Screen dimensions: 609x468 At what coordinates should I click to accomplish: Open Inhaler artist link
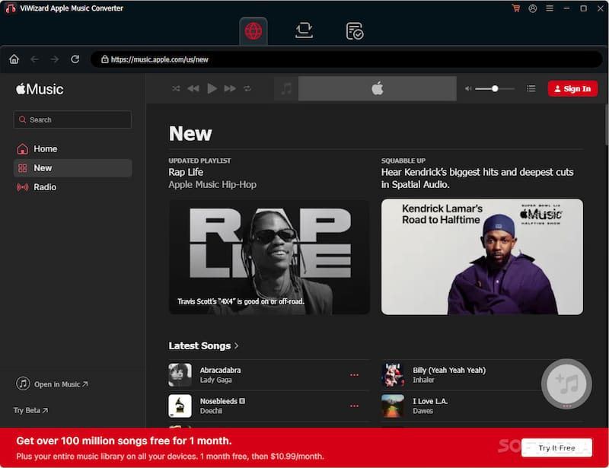click(423, 380)
